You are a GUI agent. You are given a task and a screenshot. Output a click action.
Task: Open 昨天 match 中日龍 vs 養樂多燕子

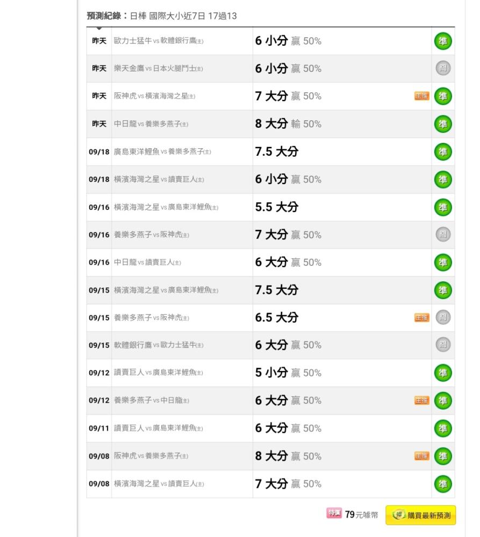(151, 124)
